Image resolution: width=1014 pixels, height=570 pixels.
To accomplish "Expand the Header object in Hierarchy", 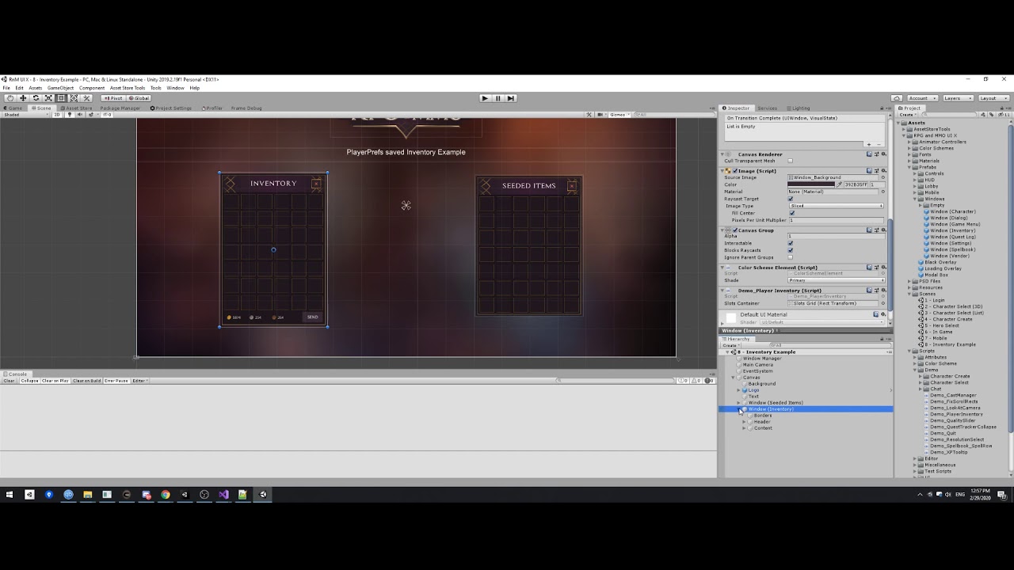I will (x=745, y=422).
